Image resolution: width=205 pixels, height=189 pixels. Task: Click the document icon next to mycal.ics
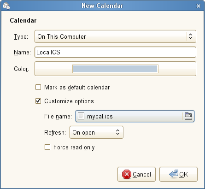click(81, 116)
